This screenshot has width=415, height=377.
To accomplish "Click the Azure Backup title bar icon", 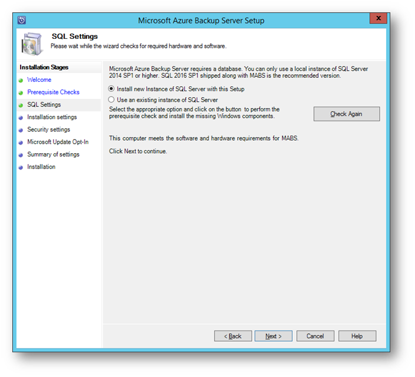I will [x=22, y=20].
